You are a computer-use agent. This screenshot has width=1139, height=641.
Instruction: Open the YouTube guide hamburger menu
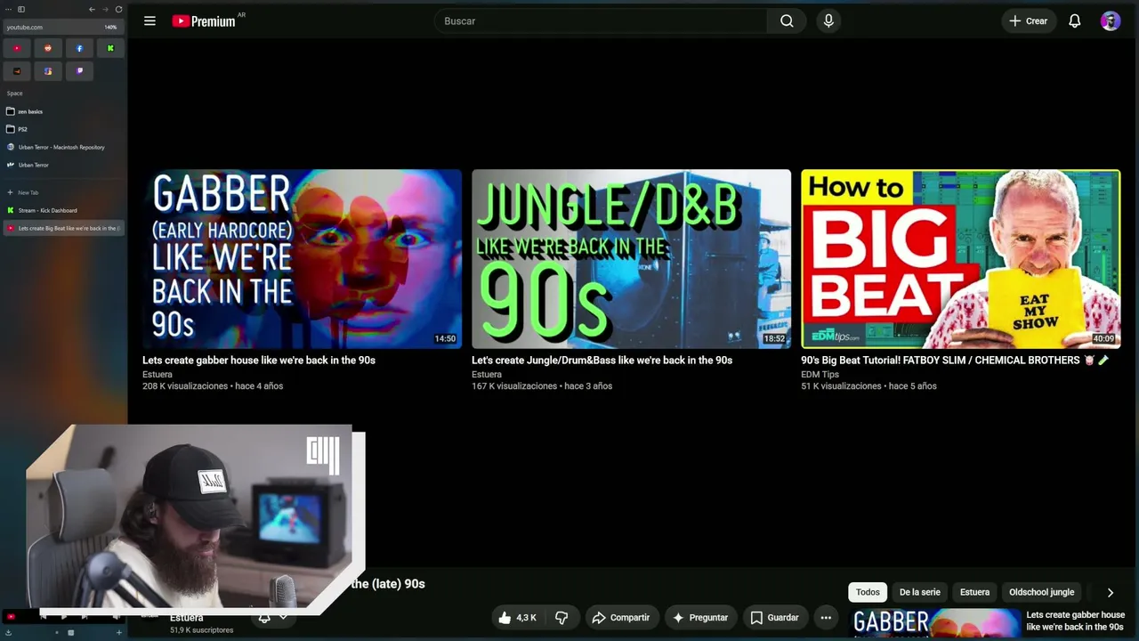(x=149, y=20)
